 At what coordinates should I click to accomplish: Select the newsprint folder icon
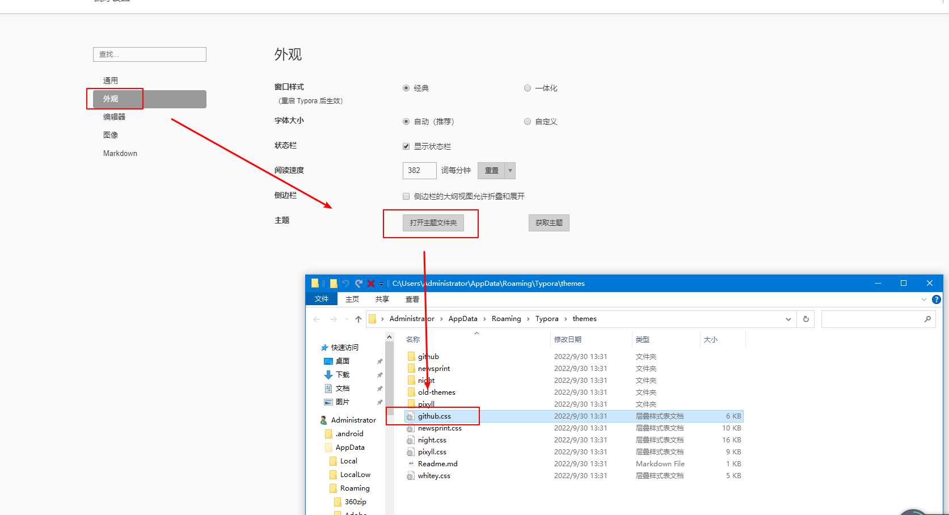pos(411,368)
